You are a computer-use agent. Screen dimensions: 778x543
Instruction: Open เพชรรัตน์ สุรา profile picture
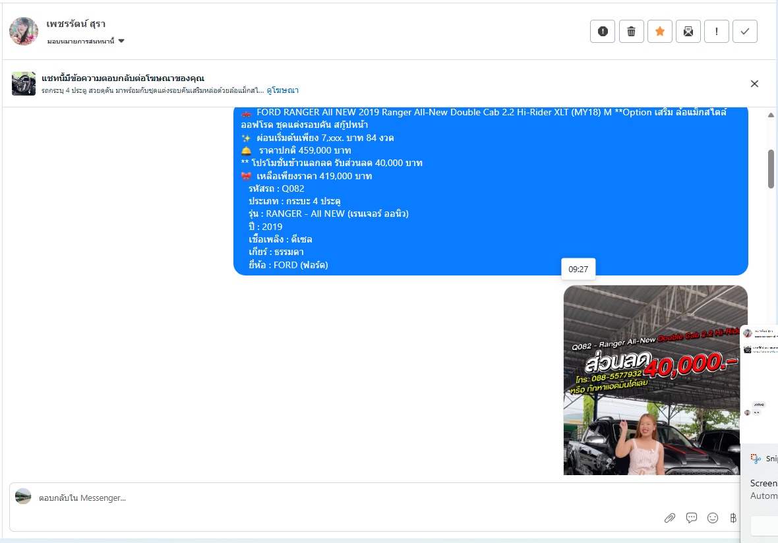pos(23,31)
